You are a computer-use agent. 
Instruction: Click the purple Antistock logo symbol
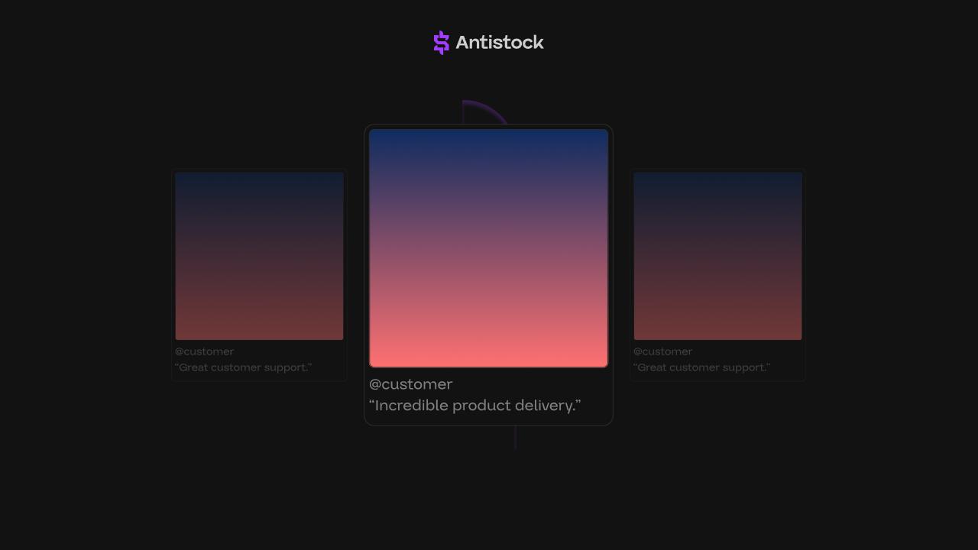pyautogui.click(x=441, y=43)
